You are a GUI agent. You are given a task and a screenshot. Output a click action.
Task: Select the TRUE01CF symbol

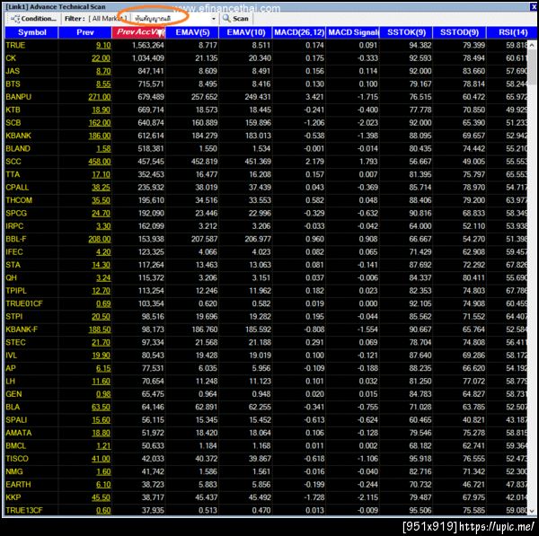click(x=24, y=303)
